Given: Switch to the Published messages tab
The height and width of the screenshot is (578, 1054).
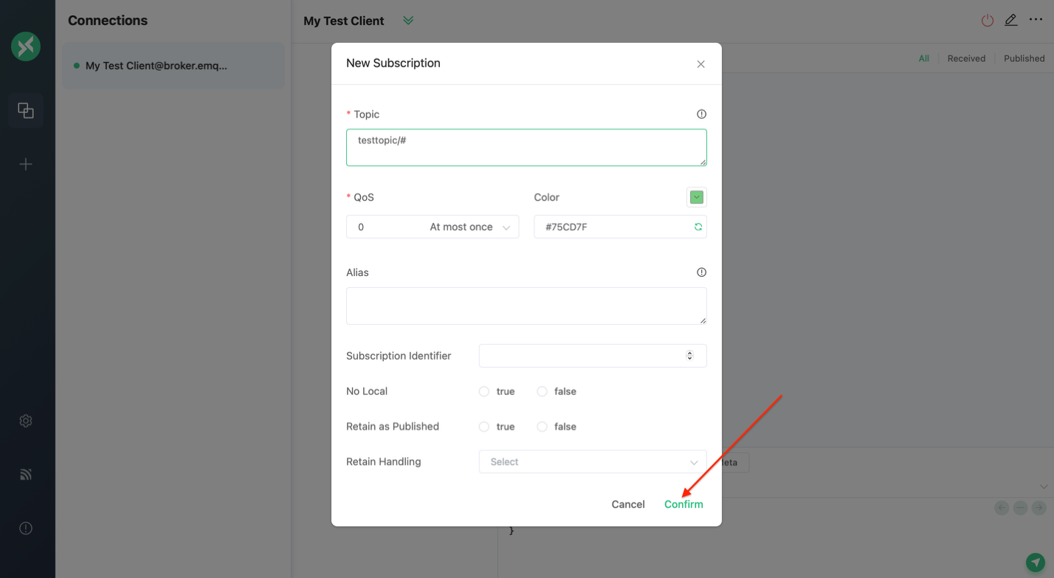Looking at the screenshot, I should [x=1024, y=58].
